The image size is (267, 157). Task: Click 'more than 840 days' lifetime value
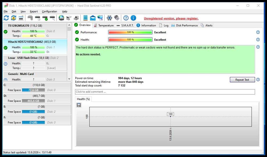(x=131, y=82)
